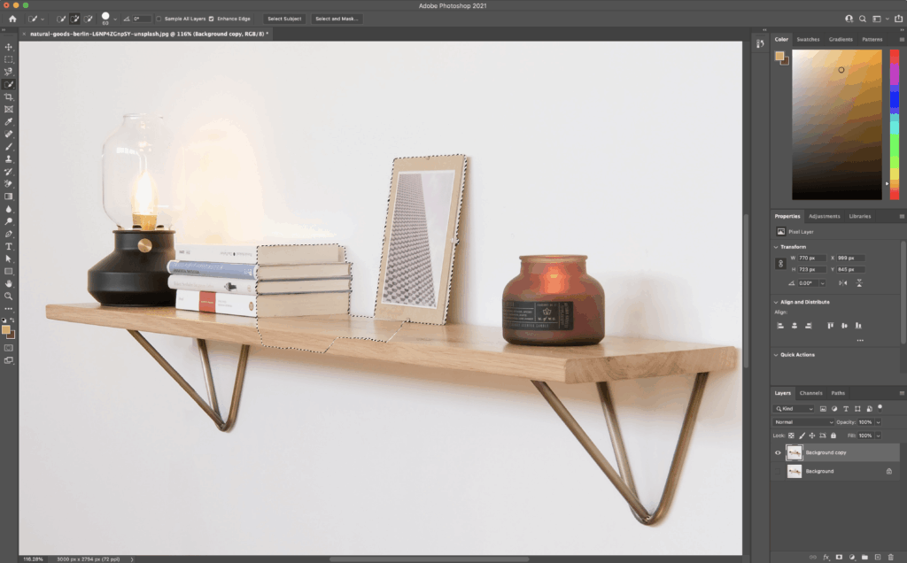Uncheck the Enhance Edge option
This screenshot has height=563, width=907.
tap(211, 19)
